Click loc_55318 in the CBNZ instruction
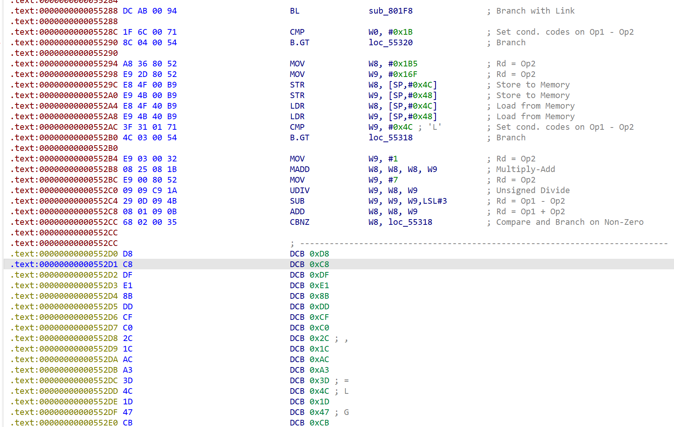Screen dimensions: 674x427 (410, 222)
